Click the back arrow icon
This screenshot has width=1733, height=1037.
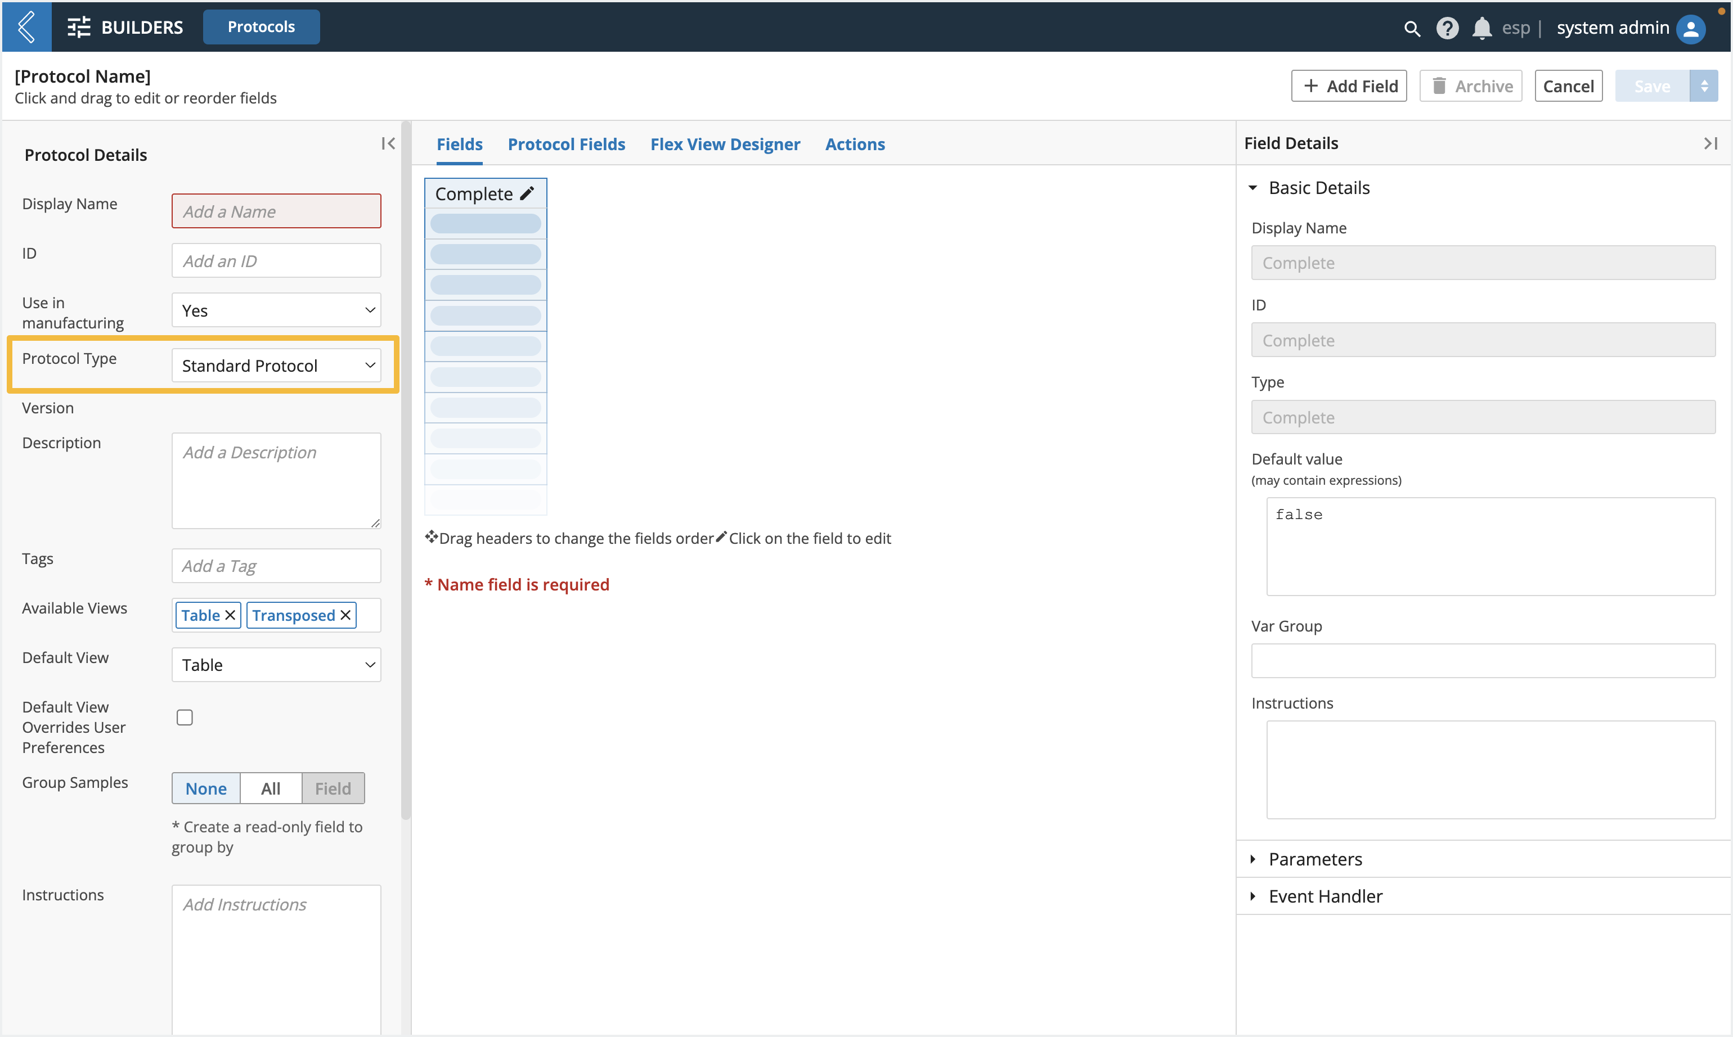coord(26,26)
